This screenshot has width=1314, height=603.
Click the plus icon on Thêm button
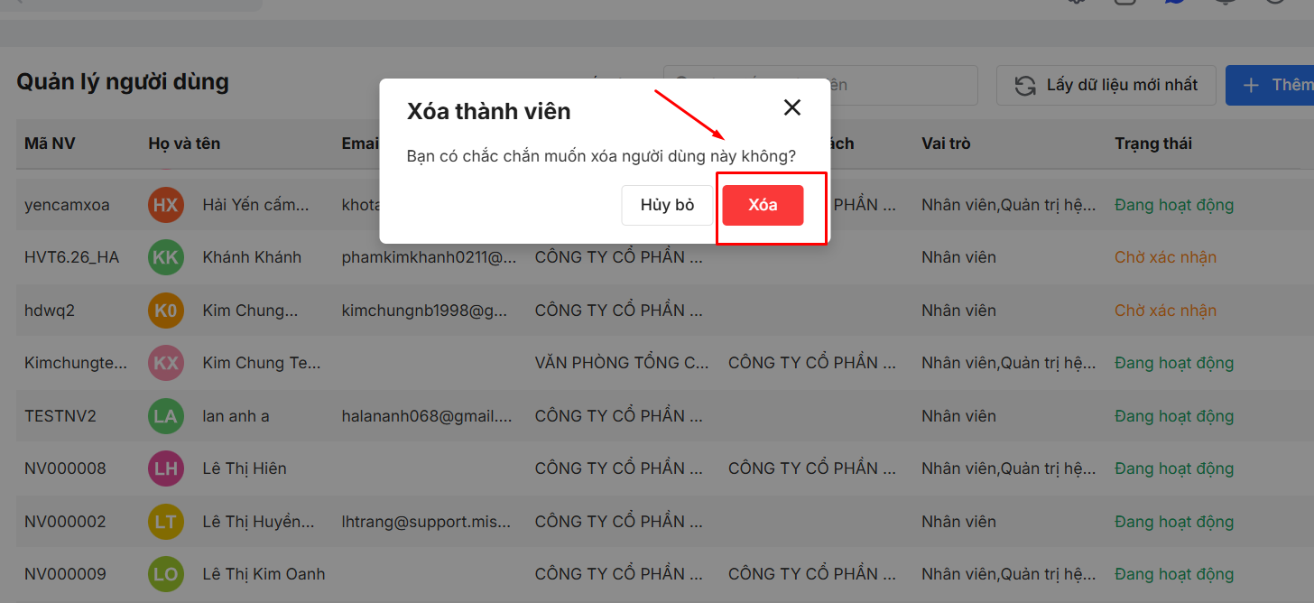pos(1251,86)
